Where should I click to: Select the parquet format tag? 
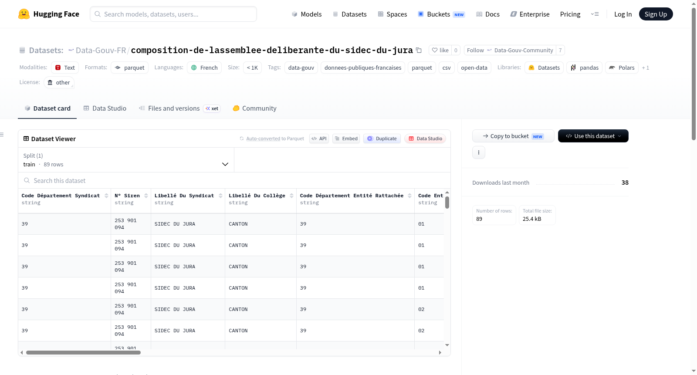coord(129,68)
